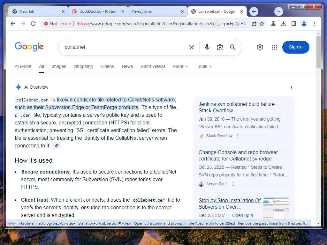The image size is (327, 245).
Task: Share this page using the share icon
Action: 254,24
